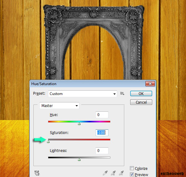This screenshot has height=177, width=186.
Task: Enable the Colorize checkbox
Action: [132, 168]
